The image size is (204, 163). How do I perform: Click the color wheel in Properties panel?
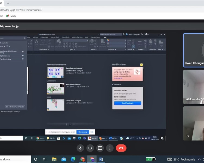[x=108, y=40]
